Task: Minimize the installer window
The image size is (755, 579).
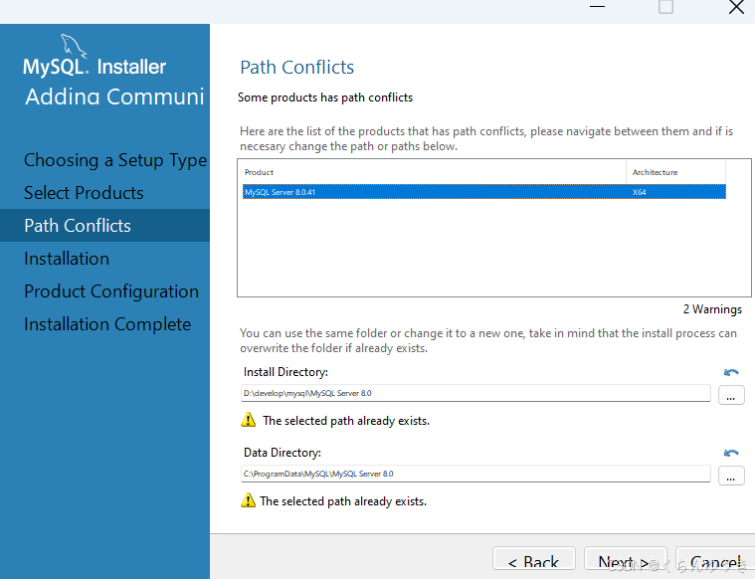Action: 597,7
